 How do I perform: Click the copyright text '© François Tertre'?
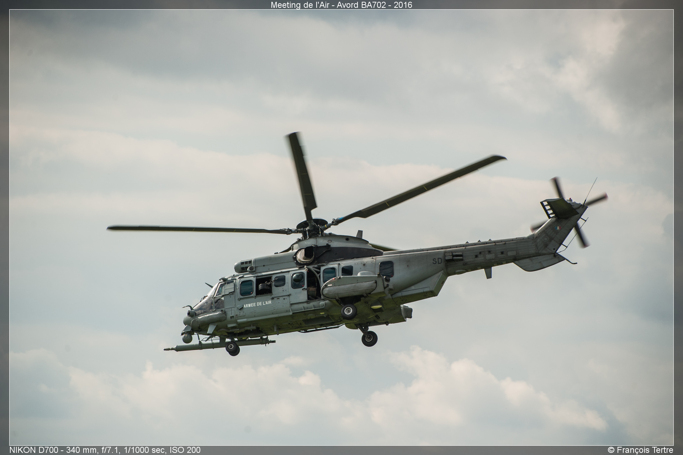click(640, 450)
